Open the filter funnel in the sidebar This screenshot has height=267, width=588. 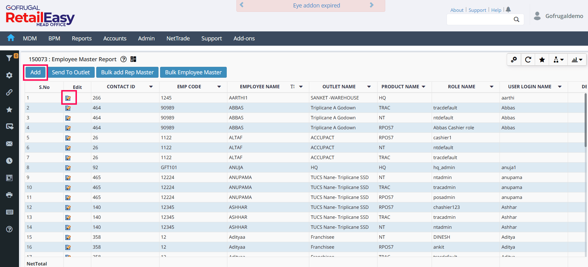pos(9,58)
